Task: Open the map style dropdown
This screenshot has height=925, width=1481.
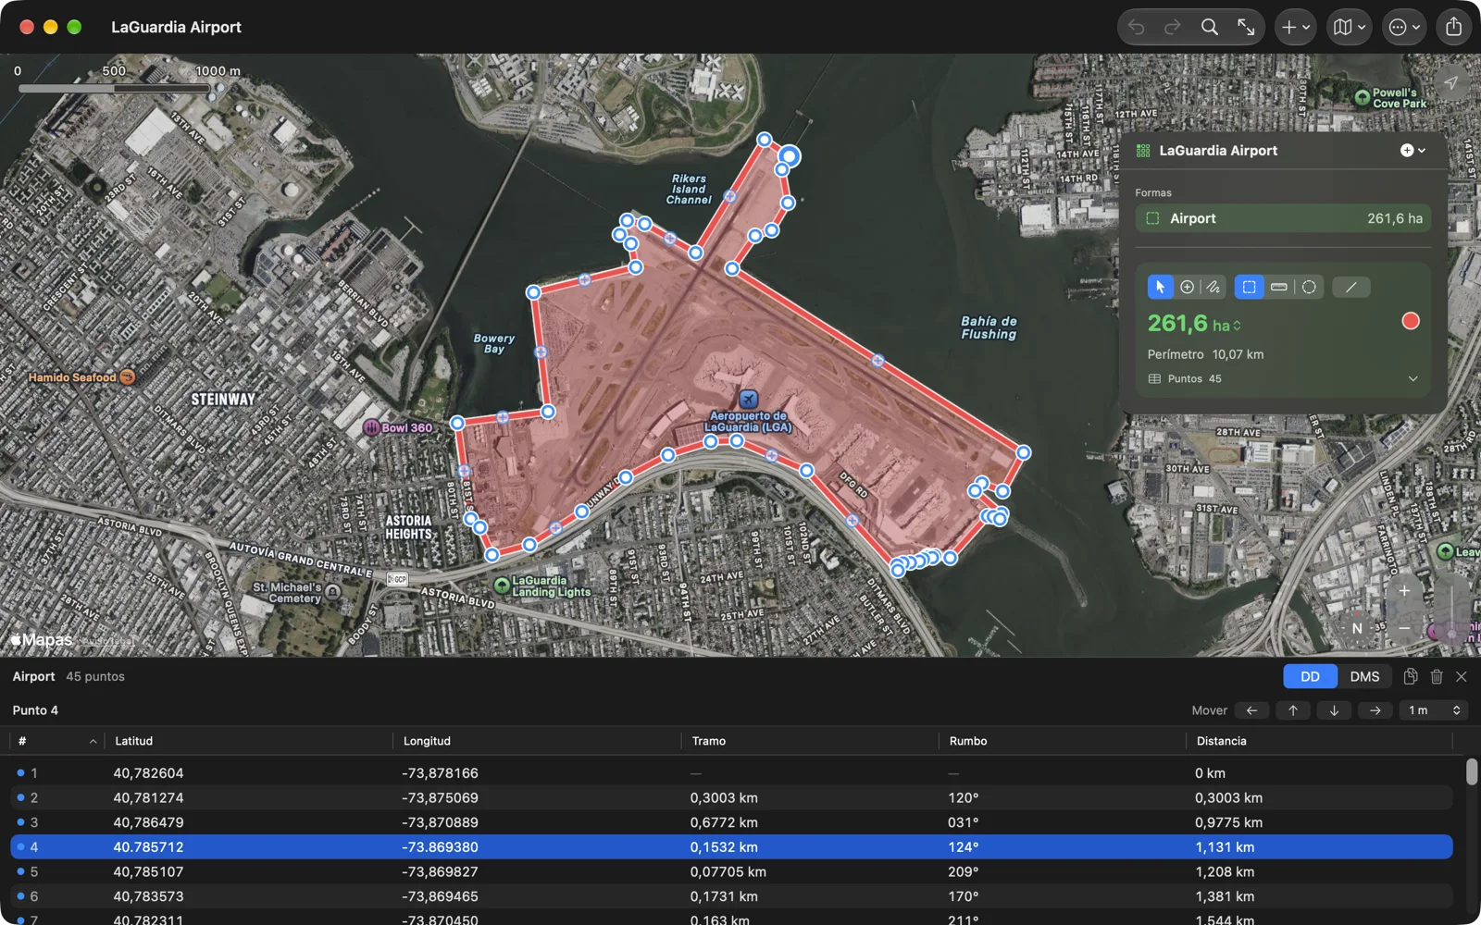Action: pos(1349,27)
